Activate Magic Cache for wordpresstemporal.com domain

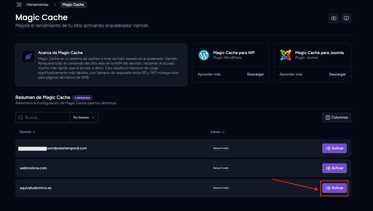334,148
